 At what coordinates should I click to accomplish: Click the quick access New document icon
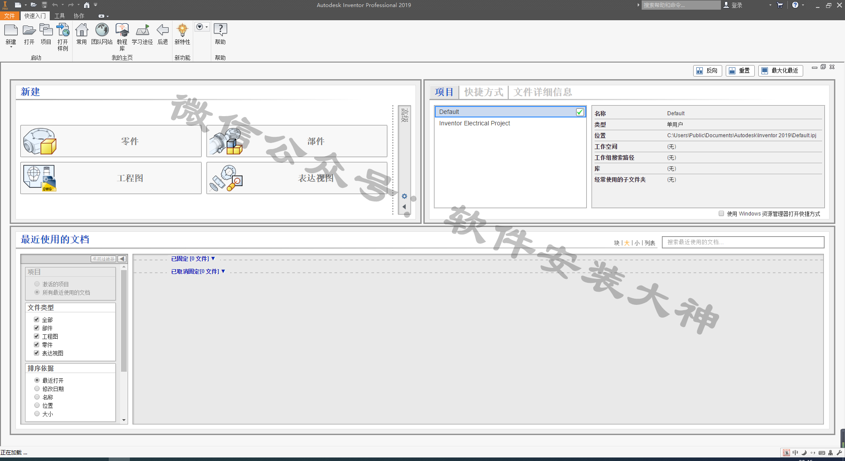tap(18, 5)
